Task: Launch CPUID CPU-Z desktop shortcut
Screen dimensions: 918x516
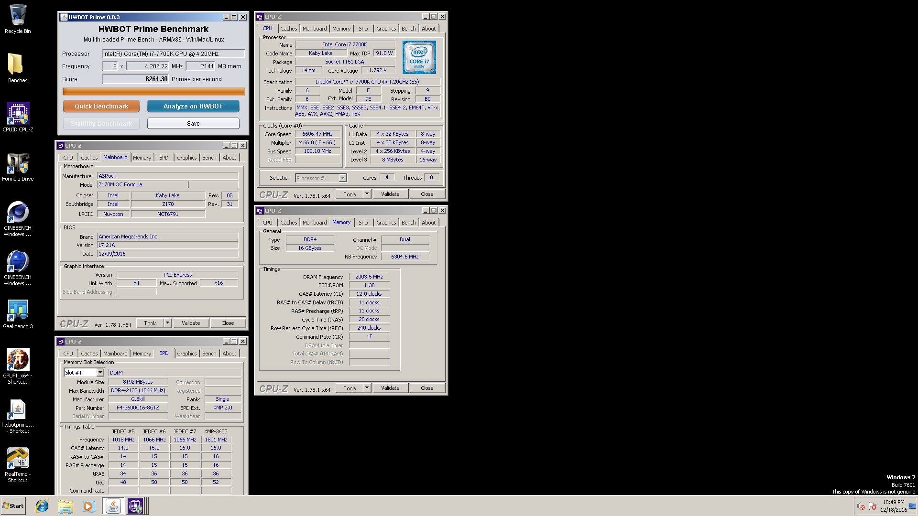Action: click(18, 117)
